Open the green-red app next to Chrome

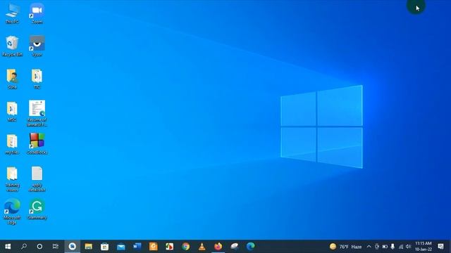pyautogui.click(x=169, y=247)
